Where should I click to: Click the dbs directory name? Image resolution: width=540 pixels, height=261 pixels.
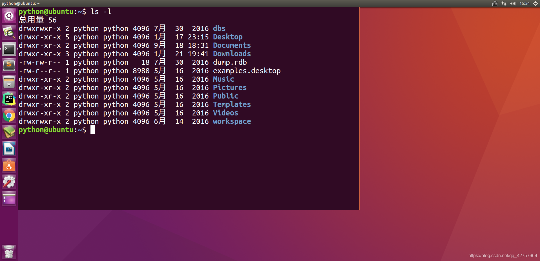(219, 28)
